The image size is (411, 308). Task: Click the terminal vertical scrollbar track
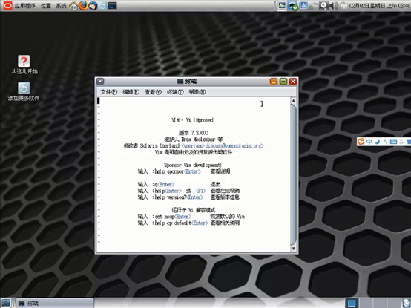(x=294, y=174)
